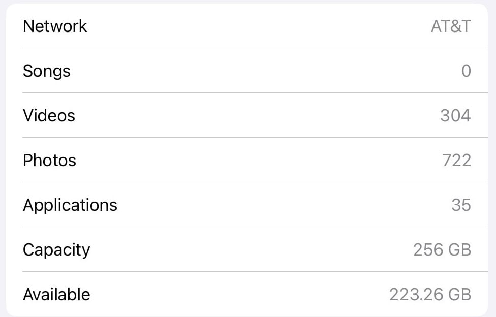Viewport: 496px width, 317px height.
Task: Click the 256 GB capacity value
Action: click(442, 250)
